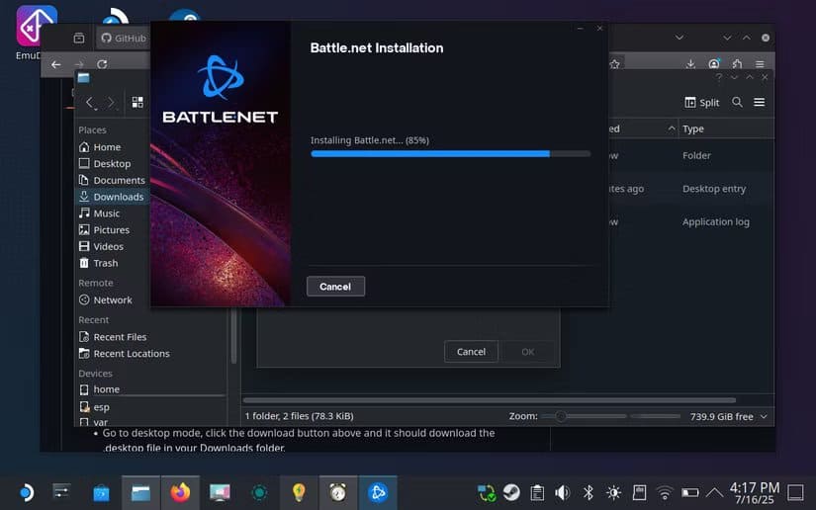
Task: Open System Settings from the taskbar
Action: click(62, 492)
